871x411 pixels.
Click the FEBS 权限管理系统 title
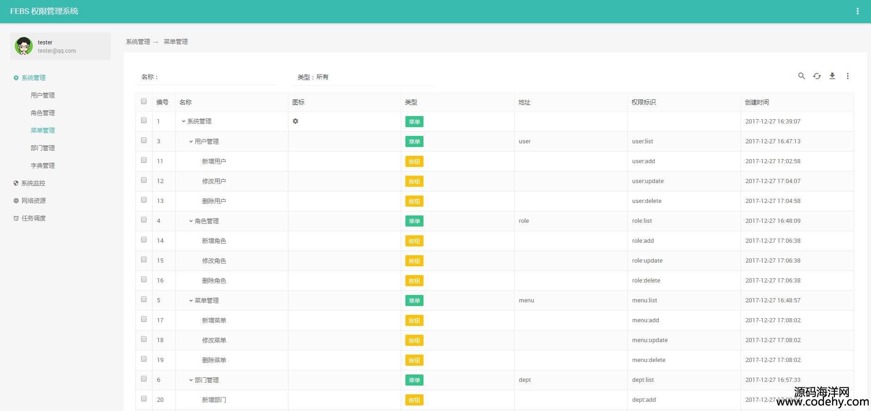44,11
